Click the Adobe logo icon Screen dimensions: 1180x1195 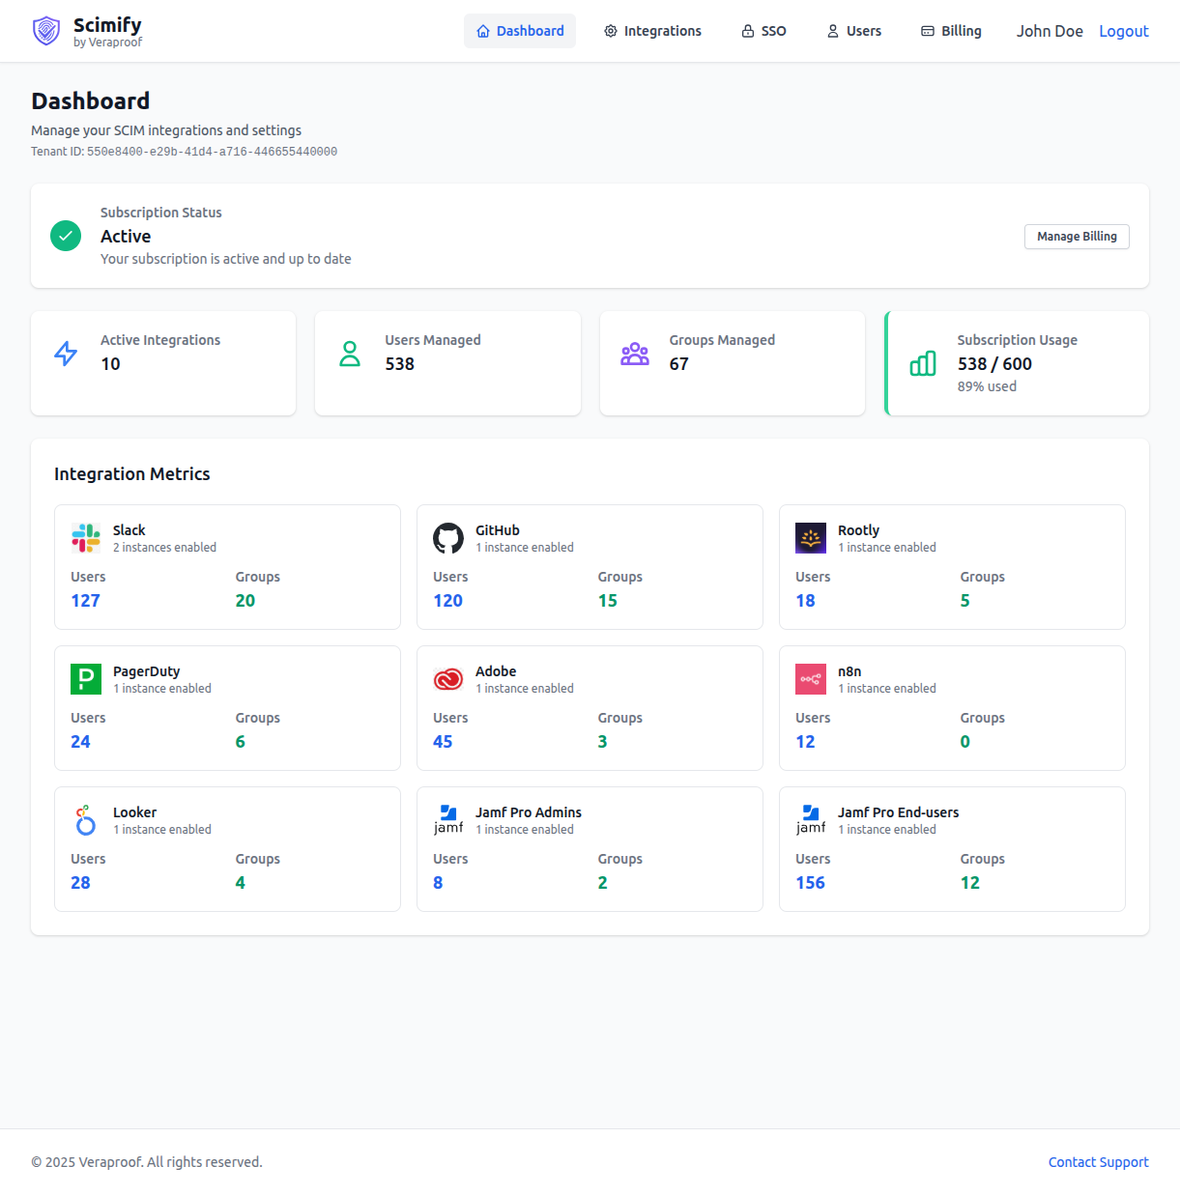(x=448, y=679)
